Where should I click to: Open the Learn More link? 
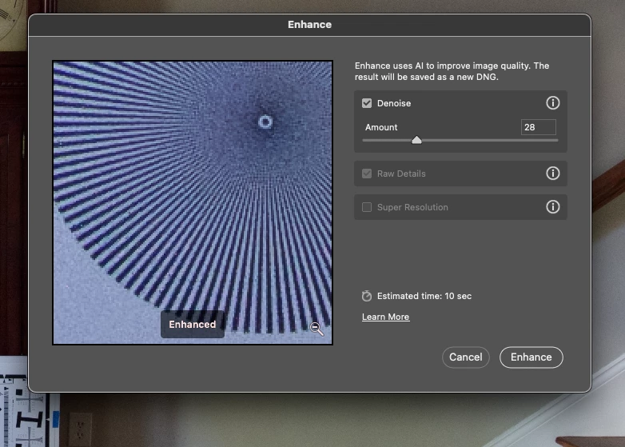coord(385,317)
